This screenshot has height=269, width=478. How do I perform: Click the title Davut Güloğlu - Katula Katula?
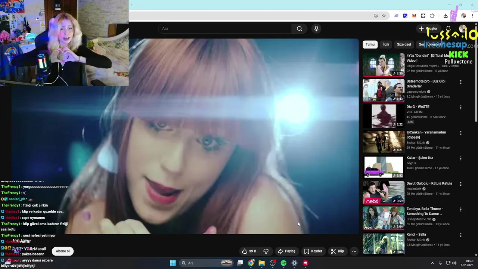[x=429, y=183]
